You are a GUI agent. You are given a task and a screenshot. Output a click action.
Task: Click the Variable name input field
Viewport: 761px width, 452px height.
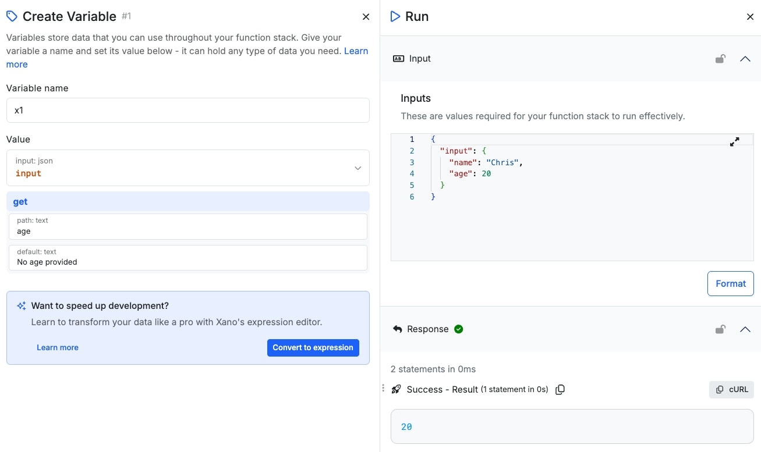[x=188, y=110]
